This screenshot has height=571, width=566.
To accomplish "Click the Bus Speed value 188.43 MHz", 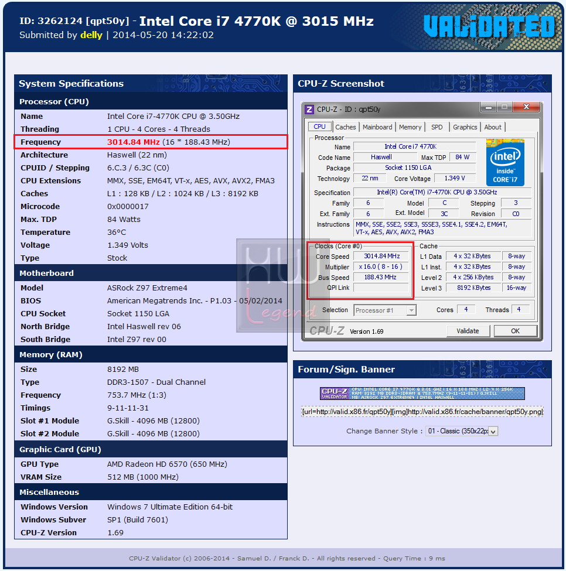I will pyautogui.click(x=381, y=278).
